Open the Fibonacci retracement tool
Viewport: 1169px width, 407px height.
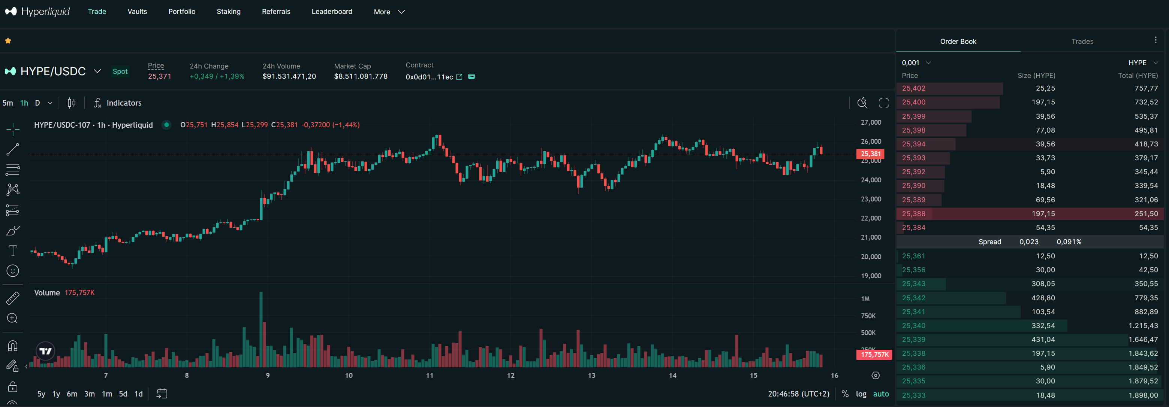click(x=13, y=170)
